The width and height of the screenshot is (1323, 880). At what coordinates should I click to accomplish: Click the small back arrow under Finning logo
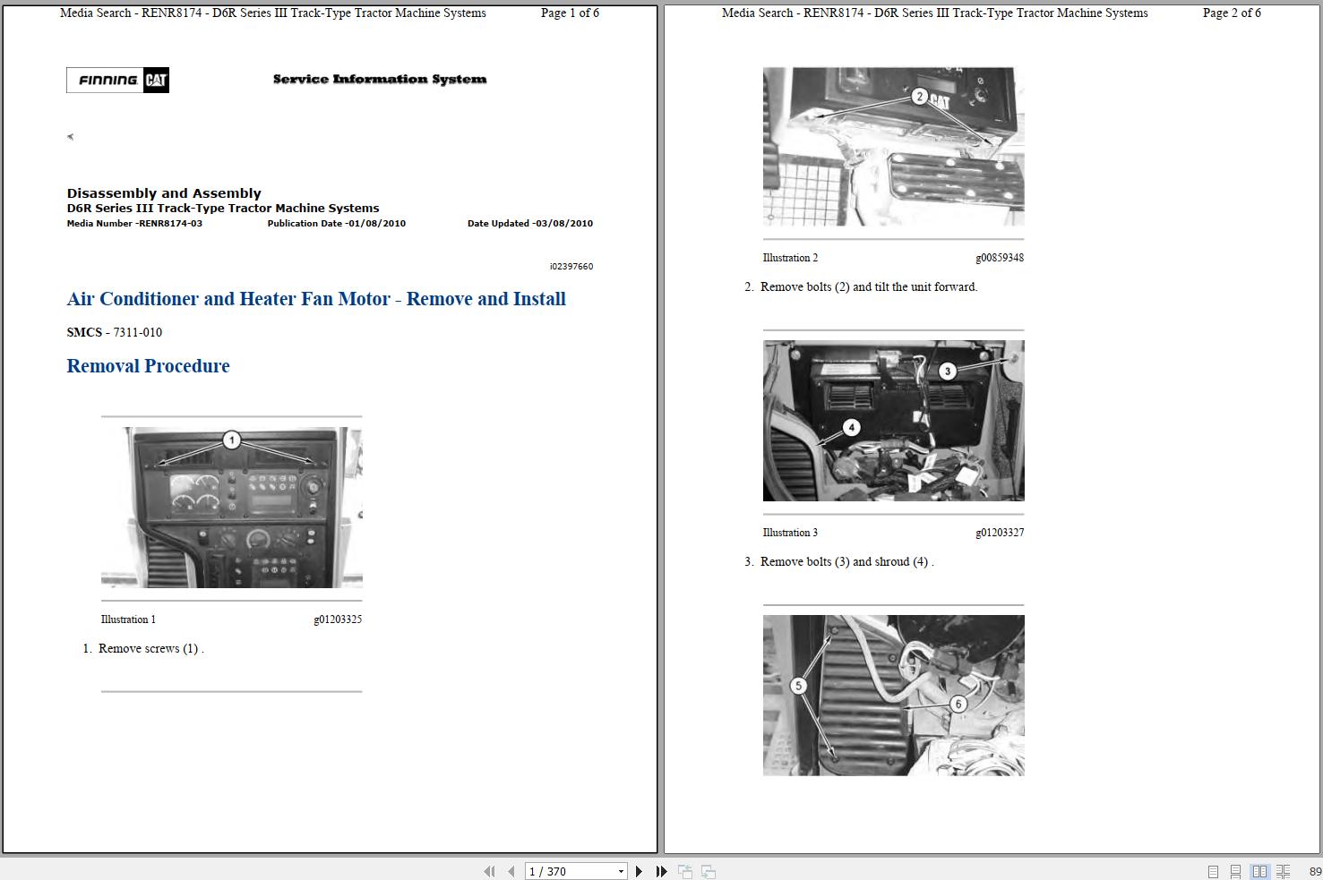pyautogui.click(x=70, y=137)
